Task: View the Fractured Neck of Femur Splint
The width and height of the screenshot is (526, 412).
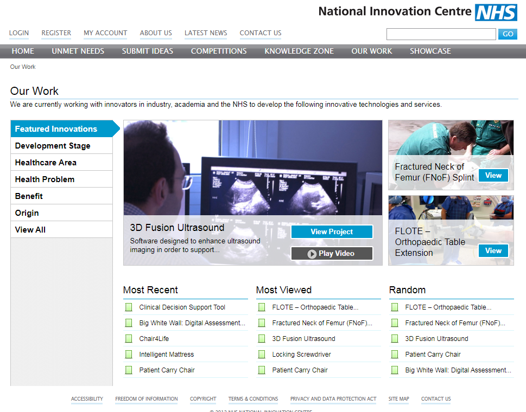Action: (x=493, y=176)
